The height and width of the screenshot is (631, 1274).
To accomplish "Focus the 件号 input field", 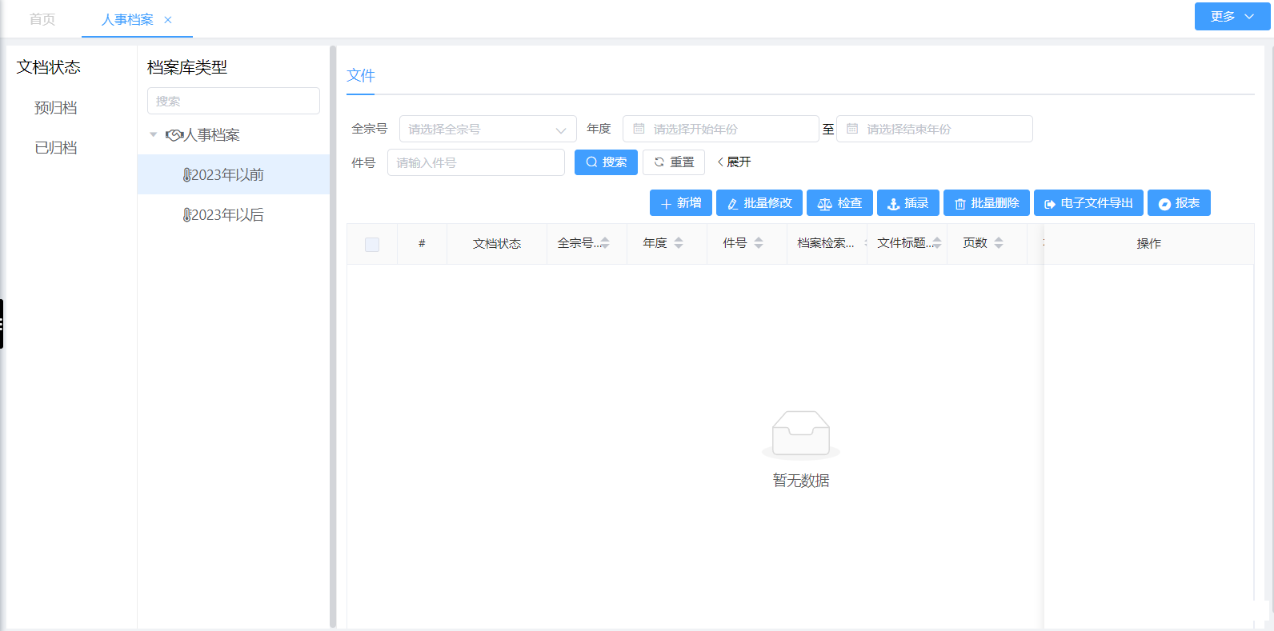I will (476, 162).
